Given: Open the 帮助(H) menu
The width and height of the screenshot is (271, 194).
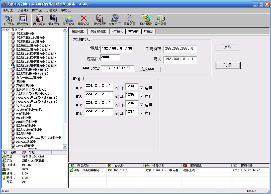Looking at the screenshot, I should pyautogui.click(x=66, y=10).
